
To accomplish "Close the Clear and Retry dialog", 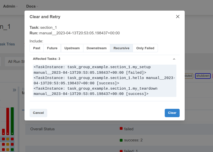I will [178, 17].
